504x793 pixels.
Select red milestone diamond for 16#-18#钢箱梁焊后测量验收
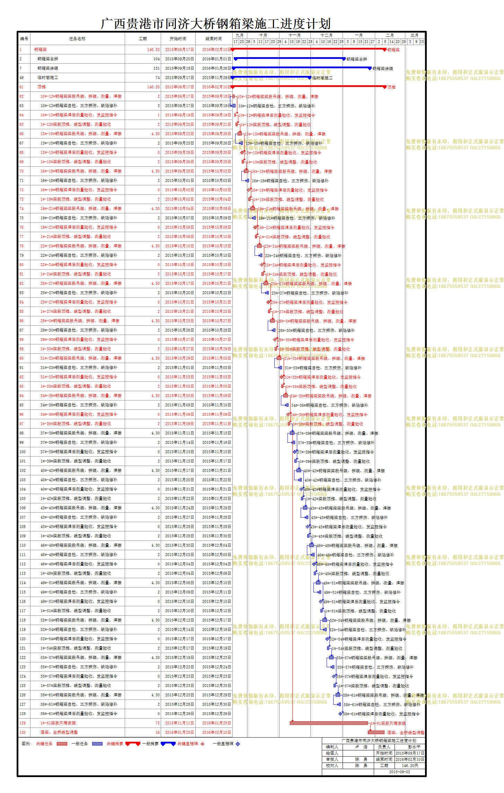coord(249,190)
